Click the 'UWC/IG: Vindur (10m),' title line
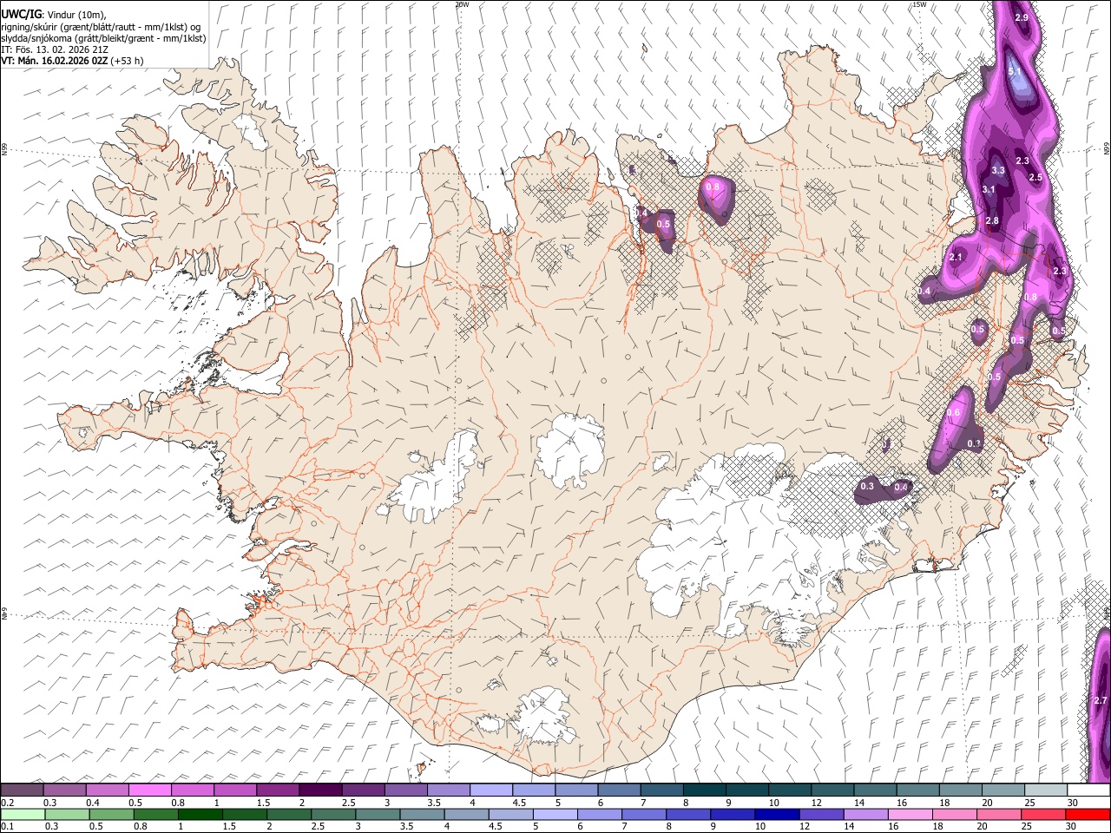 pos(54,15)
